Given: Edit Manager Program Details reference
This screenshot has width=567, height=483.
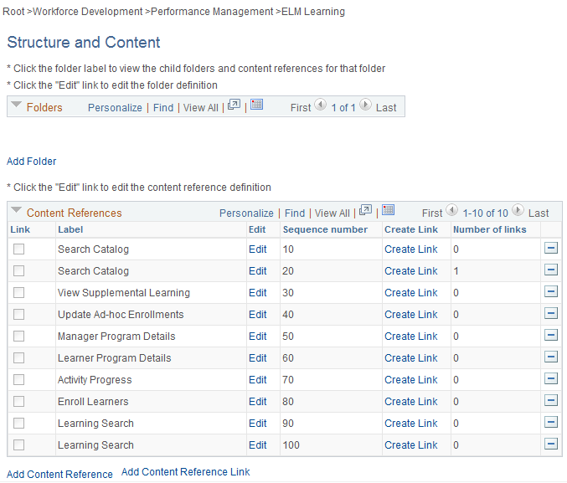Looking at the screenshot, I should [258, 337].
